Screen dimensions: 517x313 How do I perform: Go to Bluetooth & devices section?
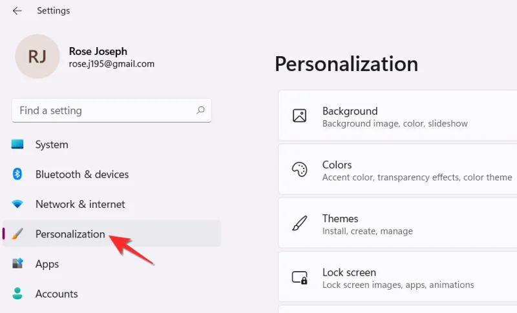click(x=82, y=174)
